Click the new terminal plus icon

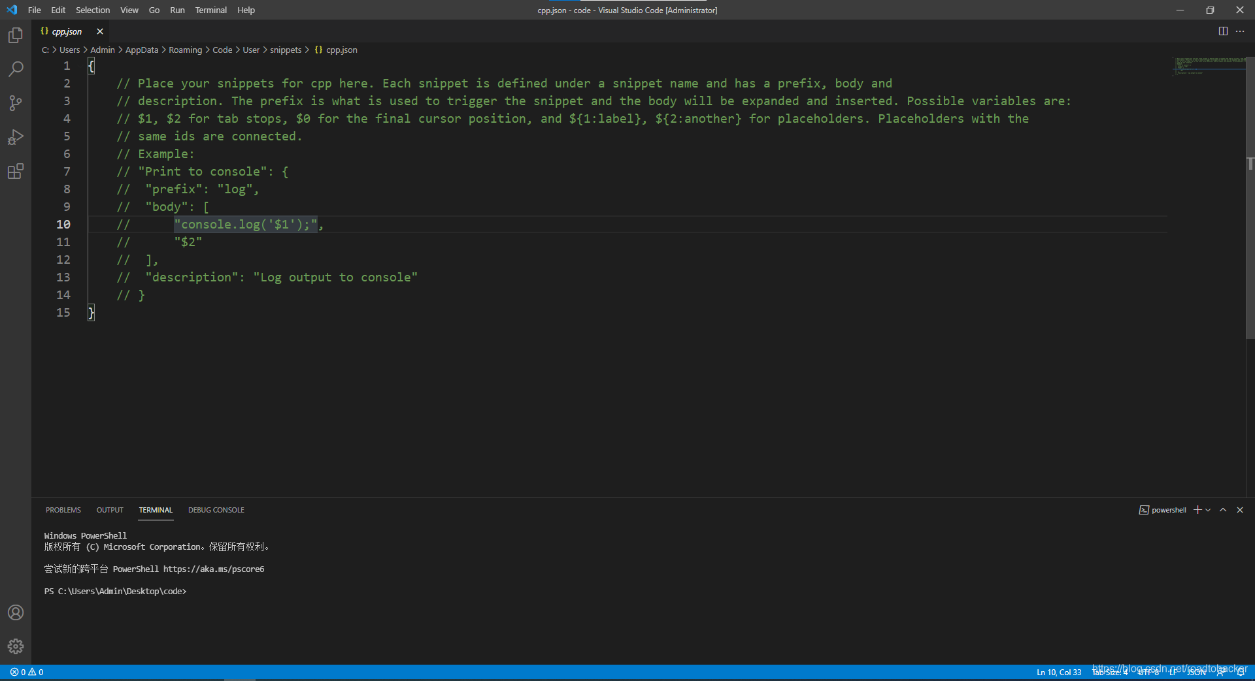pos(1197,510)
